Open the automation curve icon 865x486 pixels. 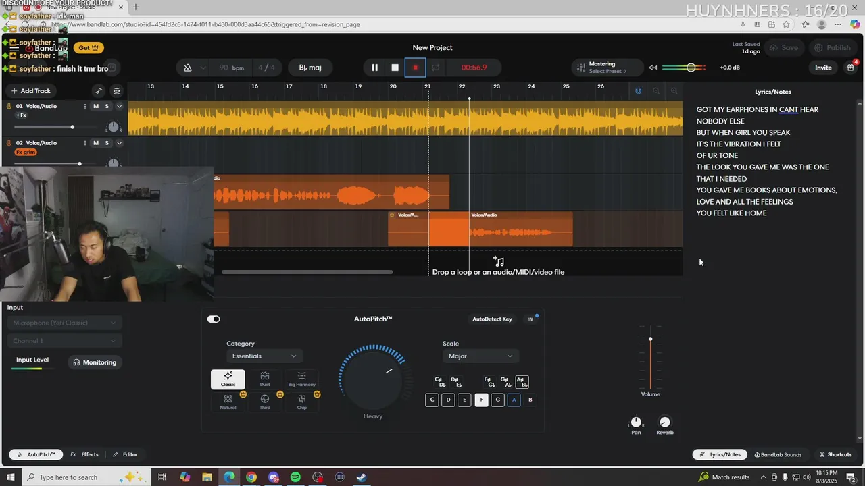coord(99,91)
